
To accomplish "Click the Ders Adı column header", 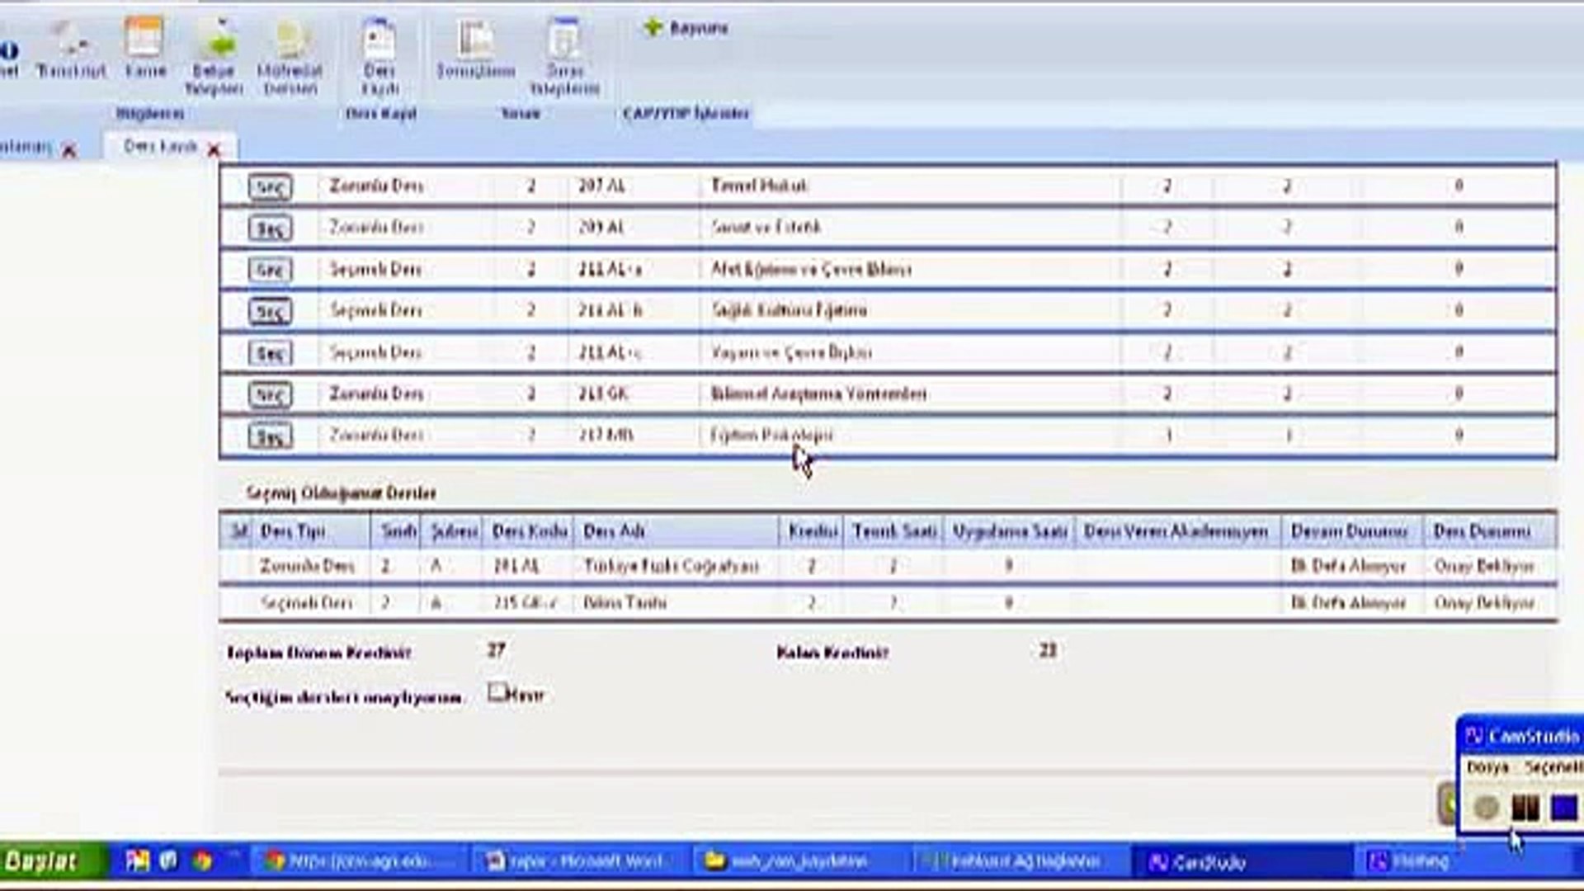I will pos(614,531).
